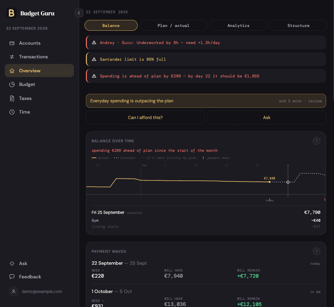
Task: Click the +€12,105 will remain value
Action: tap(249, 304)
